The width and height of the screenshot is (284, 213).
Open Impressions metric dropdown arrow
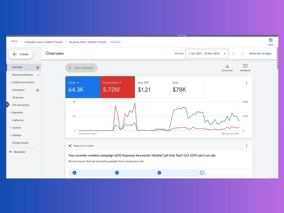[120, 83]
